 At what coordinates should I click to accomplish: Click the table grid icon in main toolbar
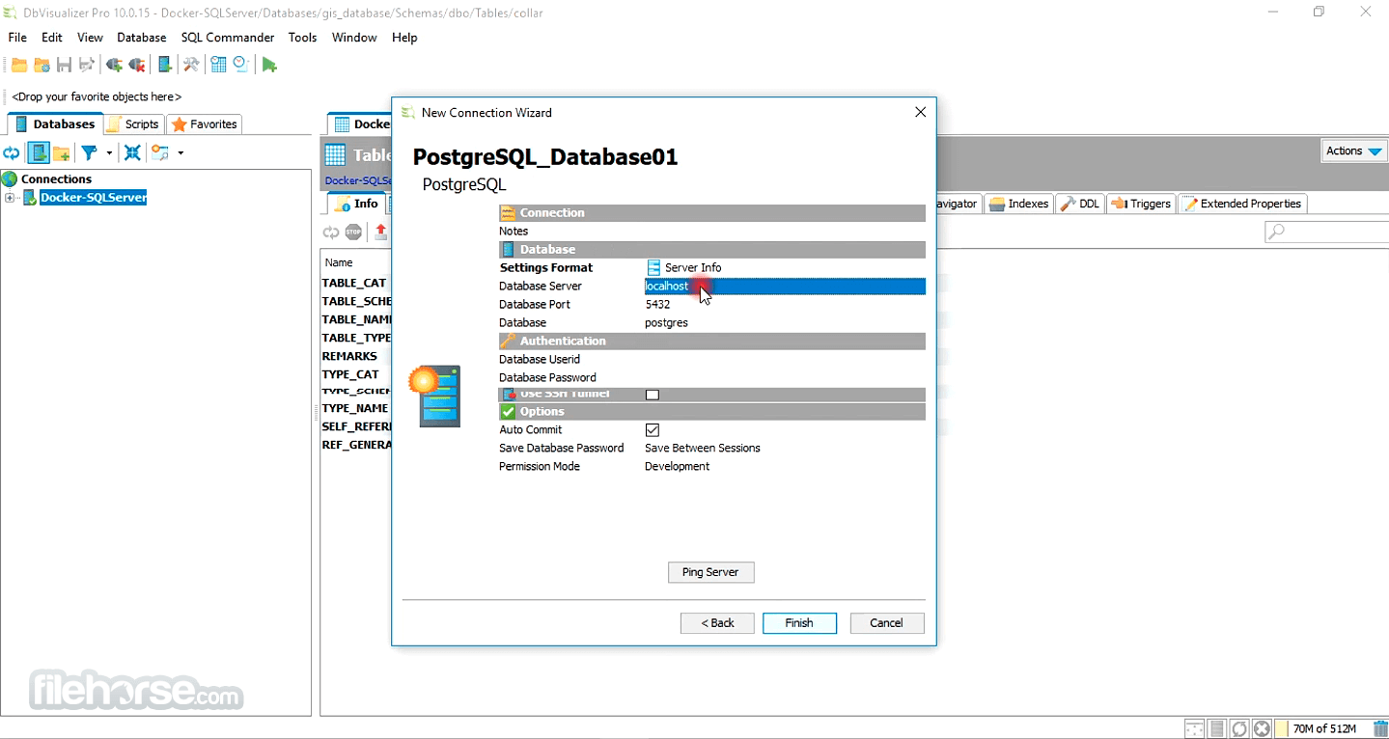coord(218,66)
